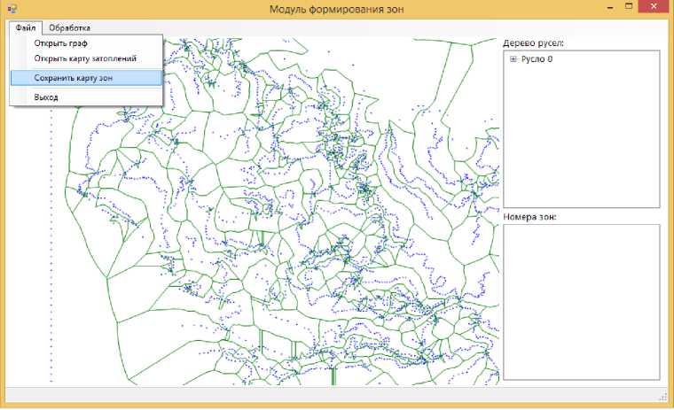
Task: Click the window title Модуль формирования зон
Action: (337, 9)
